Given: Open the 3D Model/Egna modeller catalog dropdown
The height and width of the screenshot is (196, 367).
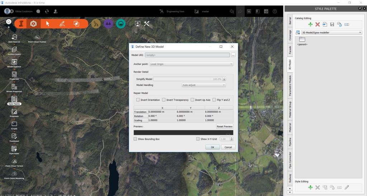Looking at the screenshot, I should 332,33.
